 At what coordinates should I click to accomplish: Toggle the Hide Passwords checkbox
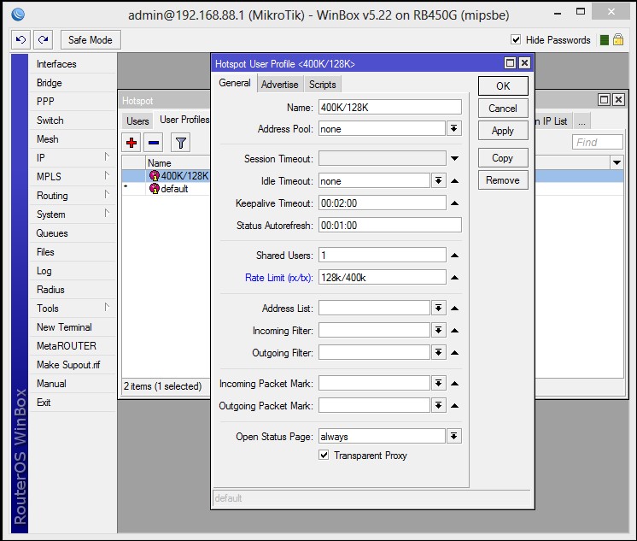click(516, 39)
